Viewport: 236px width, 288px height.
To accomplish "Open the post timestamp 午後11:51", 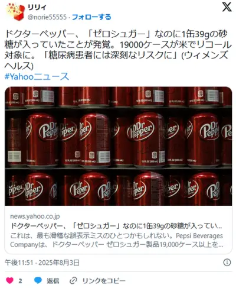I will coord(19,263).
